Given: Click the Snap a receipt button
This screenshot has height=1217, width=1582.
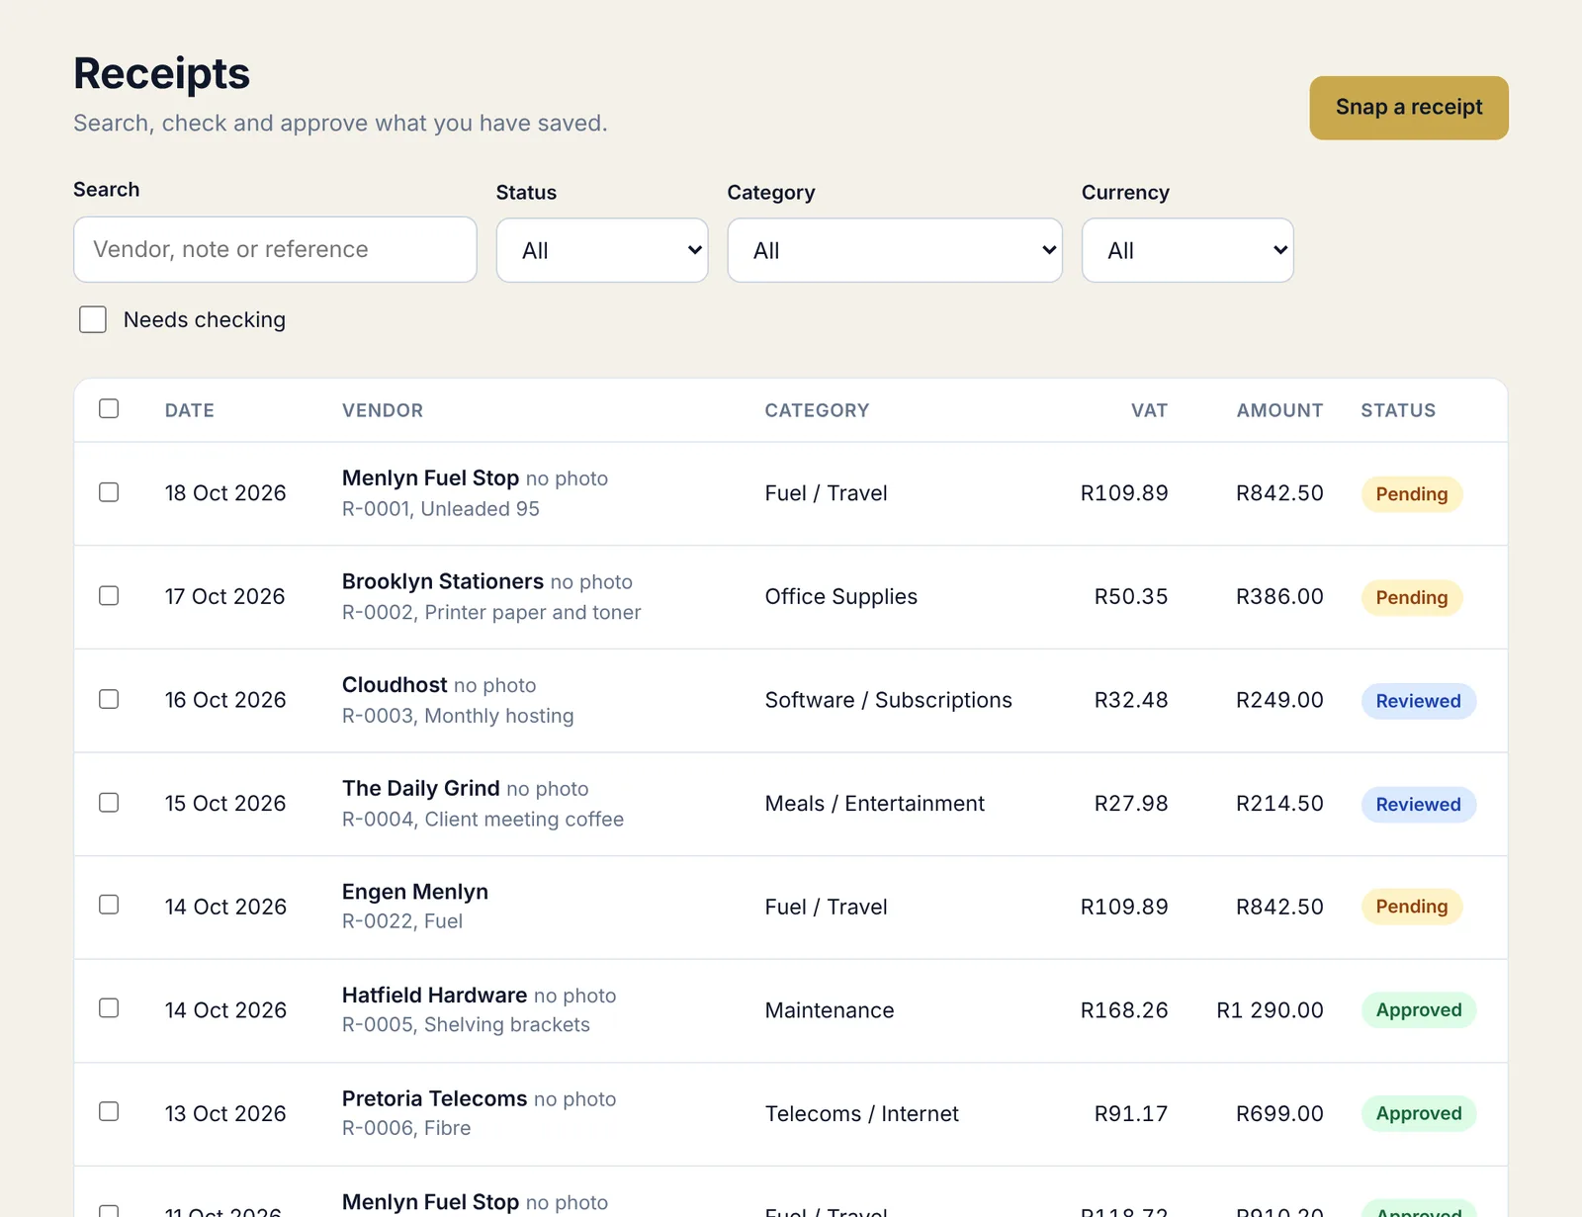Looking at the screenshot, I should 1409,108.
